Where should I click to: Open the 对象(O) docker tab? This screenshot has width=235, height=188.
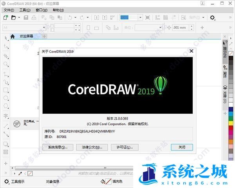[x=225, y=94]
